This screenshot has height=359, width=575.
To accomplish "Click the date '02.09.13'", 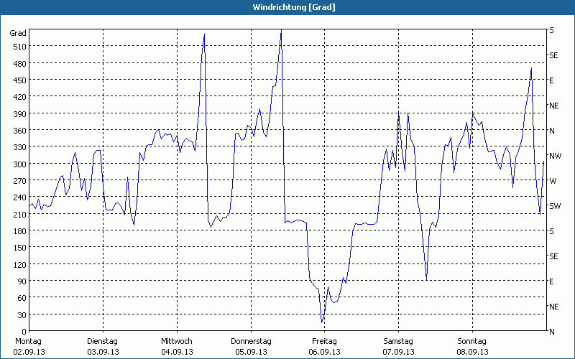I will click(29, 352).
